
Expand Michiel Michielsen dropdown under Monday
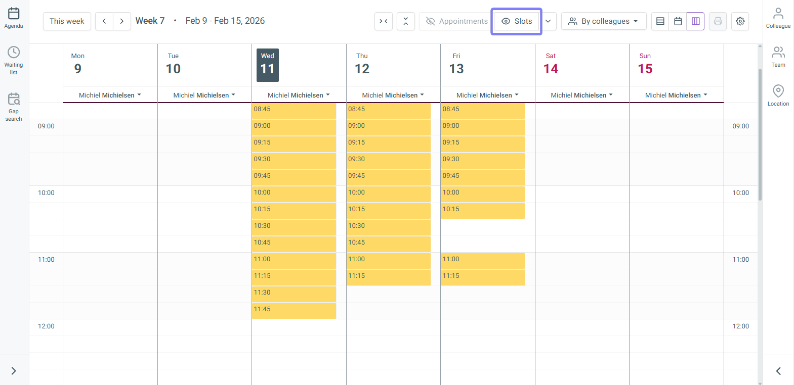click(x=110, y=95)
